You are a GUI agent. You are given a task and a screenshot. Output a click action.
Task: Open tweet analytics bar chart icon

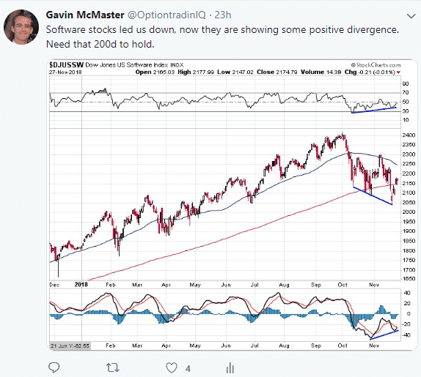pos(230,367)
